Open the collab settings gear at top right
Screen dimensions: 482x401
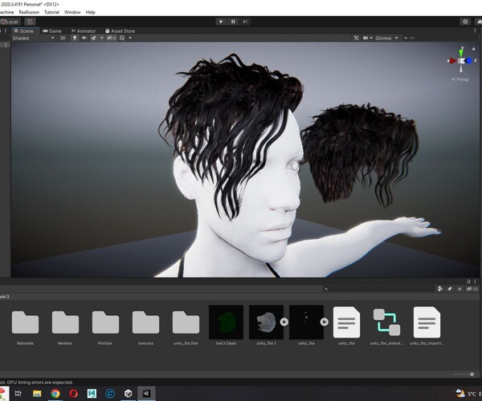(465, 22)
